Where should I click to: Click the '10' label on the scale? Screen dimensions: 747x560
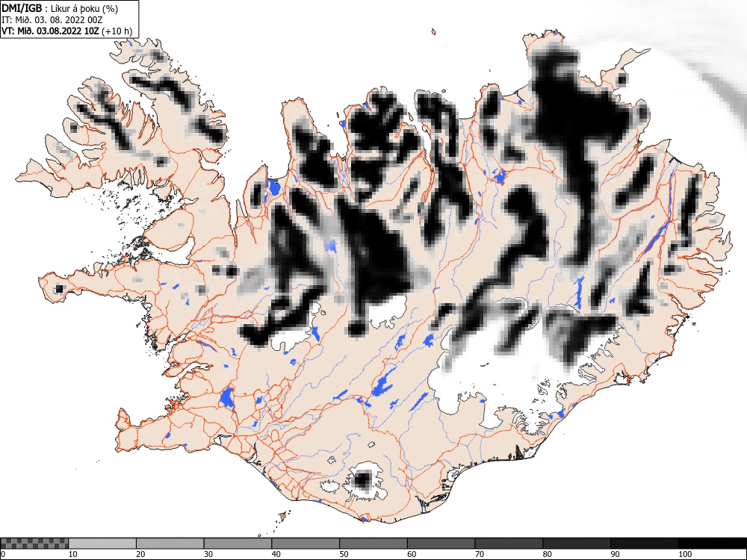point(73,554)
